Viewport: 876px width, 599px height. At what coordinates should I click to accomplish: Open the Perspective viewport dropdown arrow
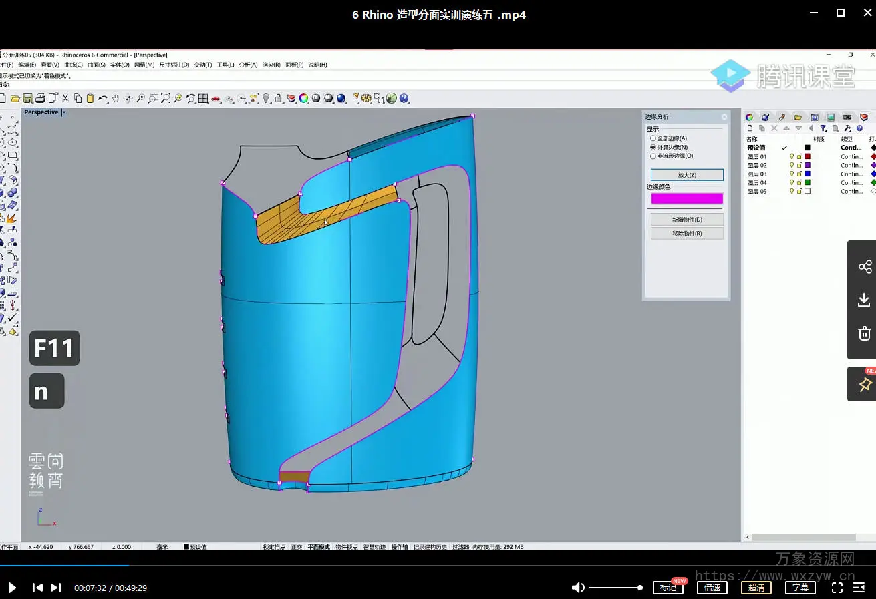64,112
